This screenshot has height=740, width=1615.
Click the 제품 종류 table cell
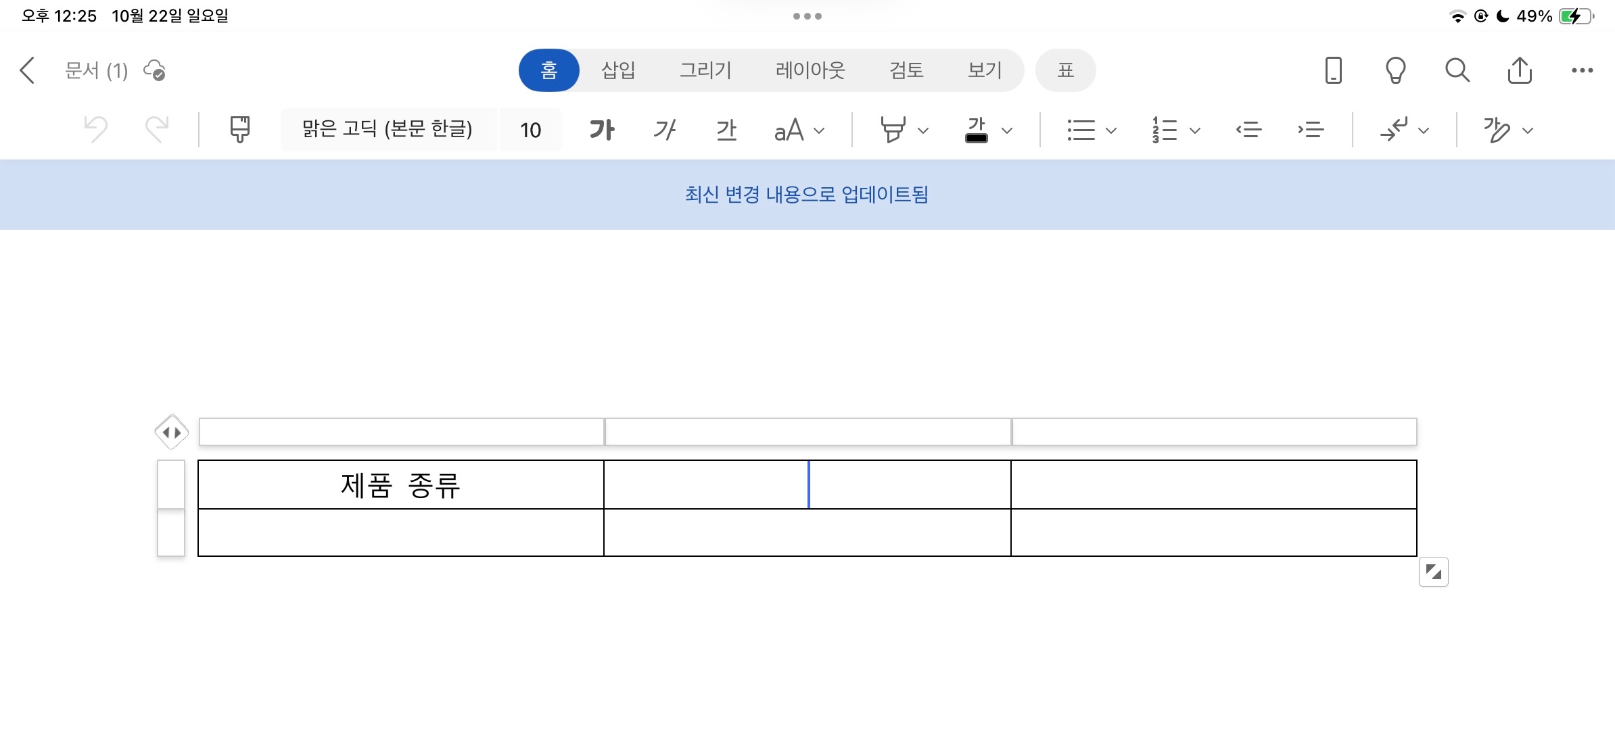coord(400,485)
